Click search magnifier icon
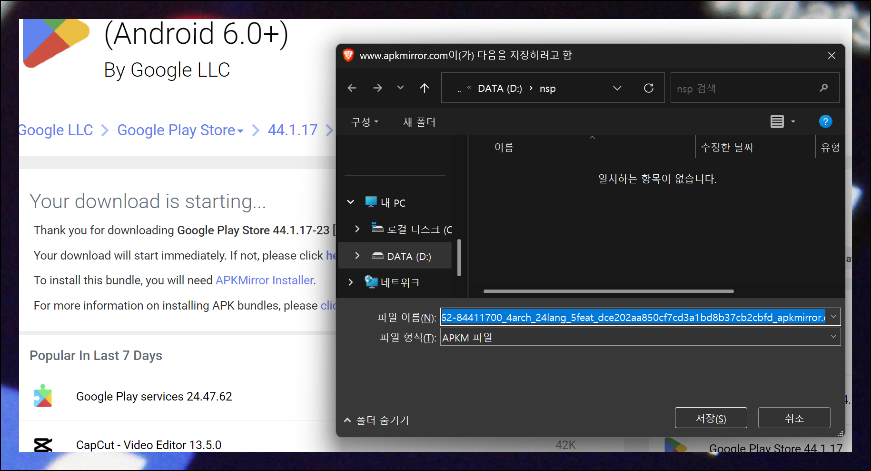 click(x=824, y=88)
